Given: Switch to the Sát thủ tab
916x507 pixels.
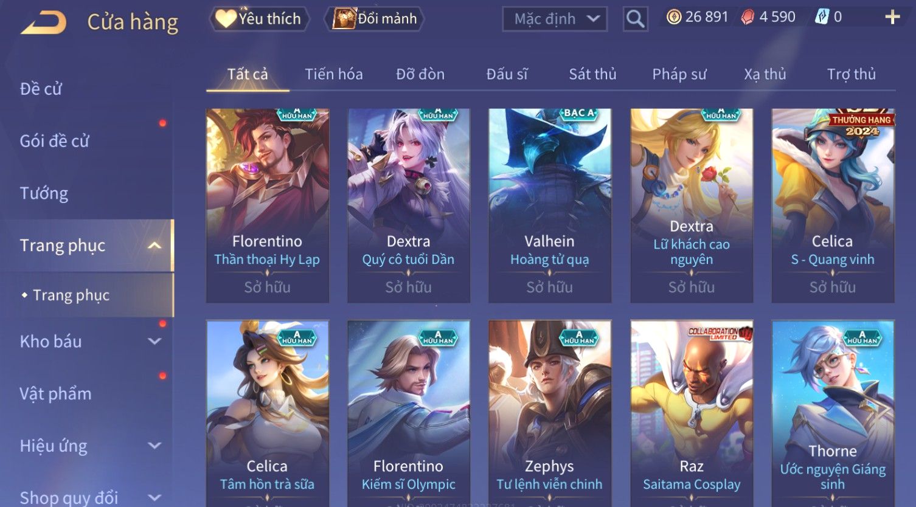Looking at the screenshot, I should click(x=592, y=74).
